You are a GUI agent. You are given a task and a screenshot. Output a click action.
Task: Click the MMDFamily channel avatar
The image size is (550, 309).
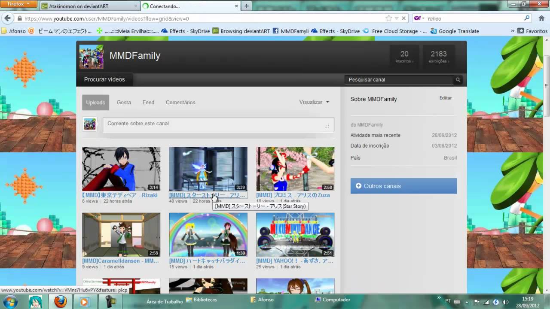(91, 57)
